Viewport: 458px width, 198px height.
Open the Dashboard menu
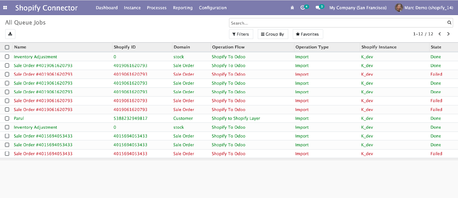coord(107,8)
